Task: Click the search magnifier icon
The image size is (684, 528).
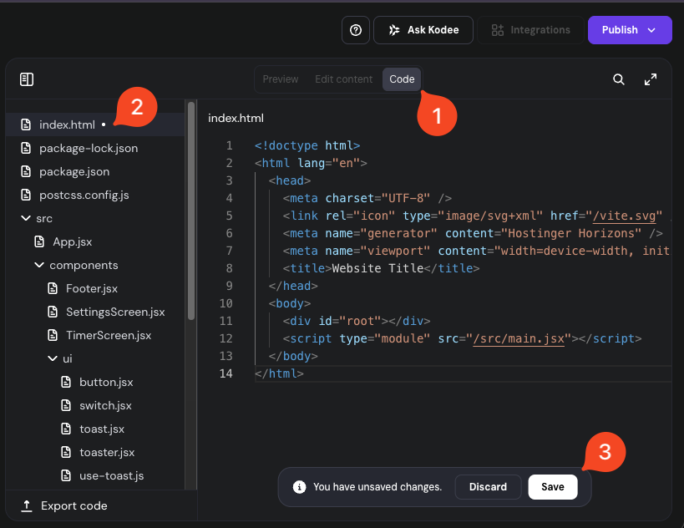Action: pyautogui.click(x=619, y=79)
